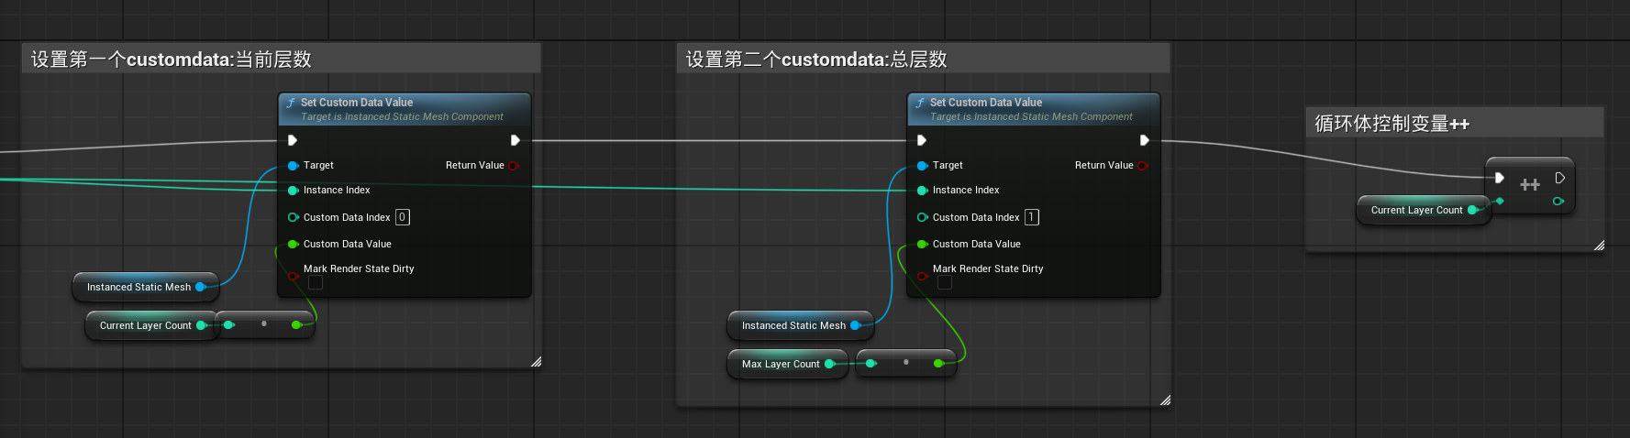Click the output pin of Instanced Static Mesh in the 当前层数 comment

coord(201,287)
